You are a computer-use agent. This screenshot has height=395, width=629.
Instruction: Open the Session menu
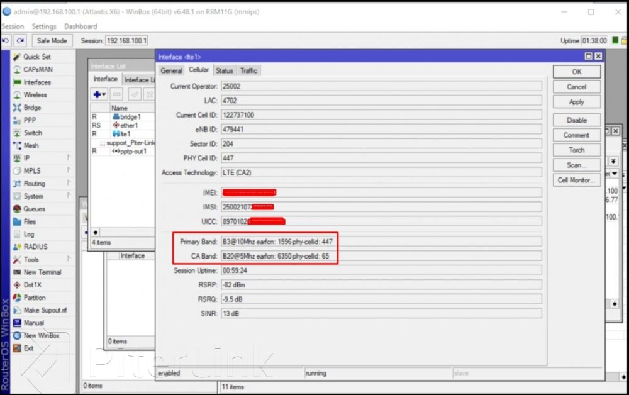coord(13,26)
